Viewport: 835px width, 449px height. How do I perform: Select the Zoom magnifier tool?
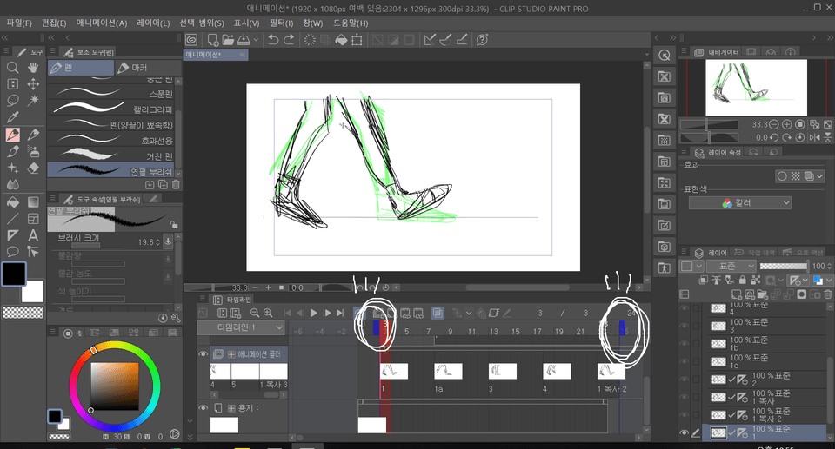click(12, 68)
